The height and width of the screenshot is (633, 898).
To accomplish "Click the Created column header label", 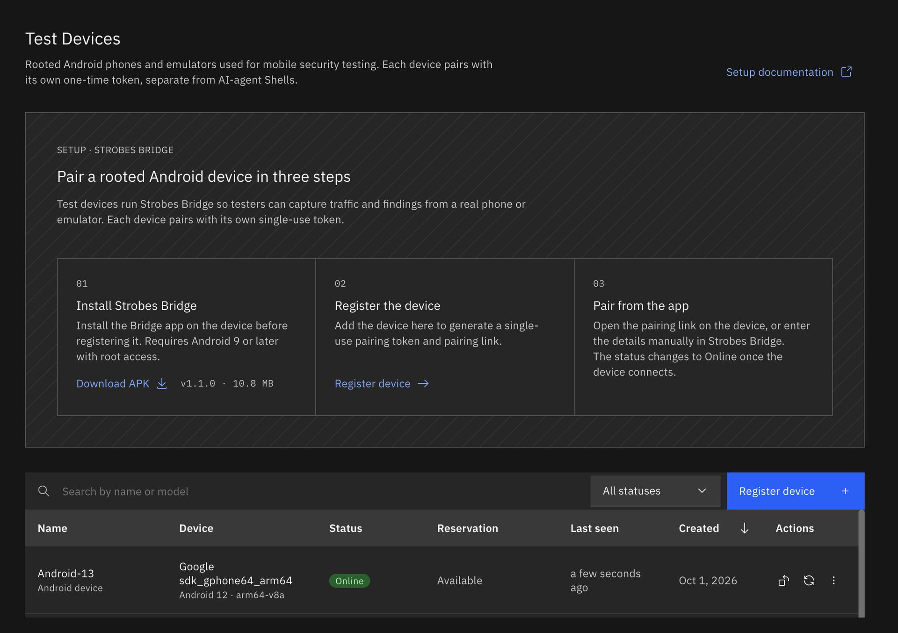I will (699, 528).
